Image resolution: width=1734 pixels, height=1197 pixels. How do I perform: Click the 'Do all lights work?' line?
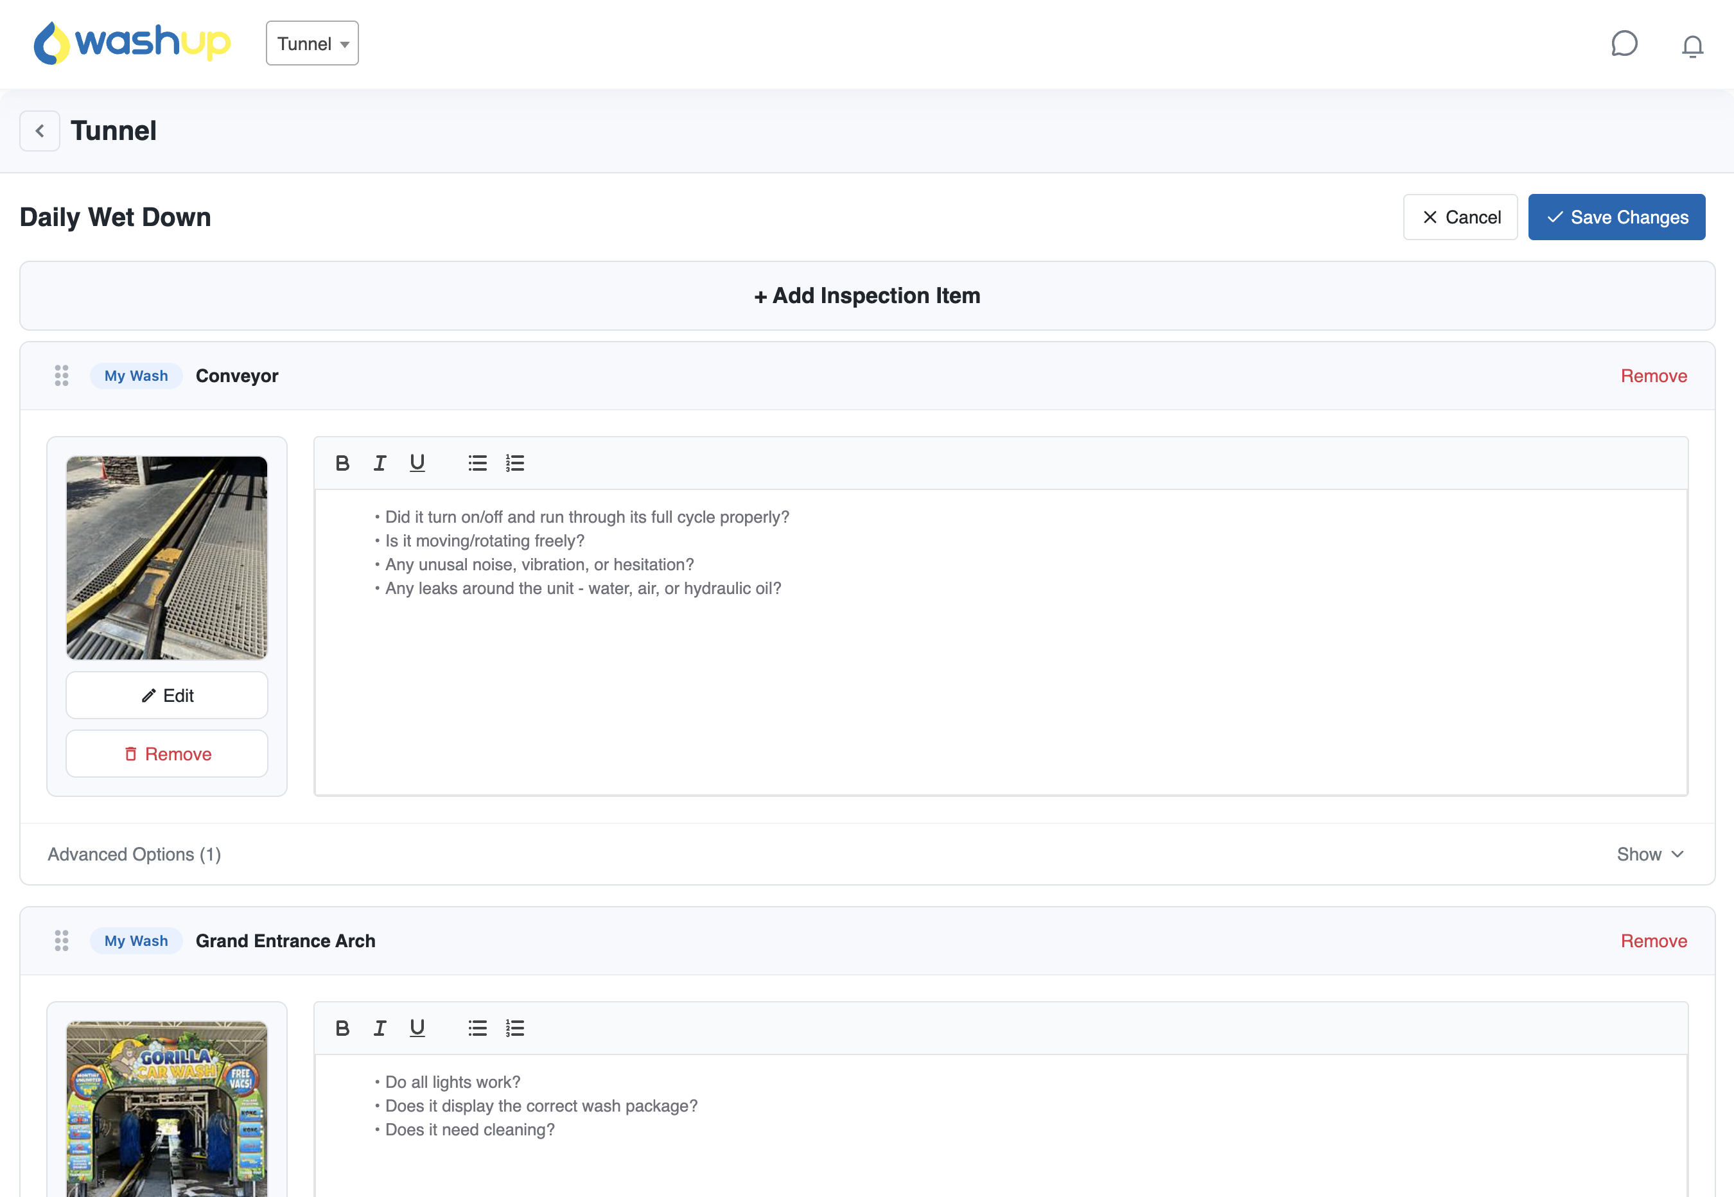tap(452, 1081)
